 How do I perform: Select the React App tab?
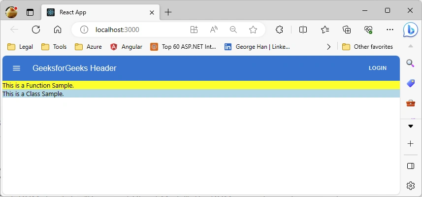pyautogui.click(x=100, y=12)
